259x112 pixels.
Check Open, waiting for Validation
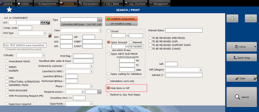tap(108, 74)
